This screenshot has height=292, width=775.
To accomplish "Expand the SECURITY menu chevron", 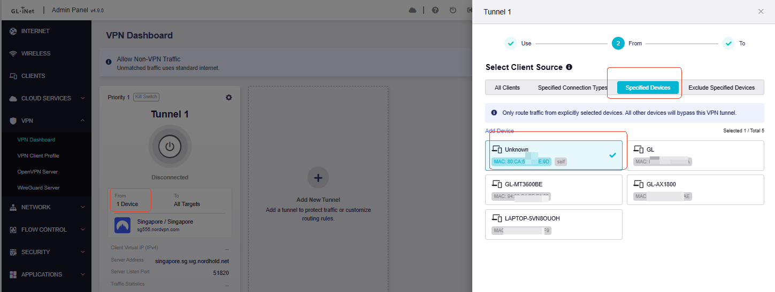I will [82, 252].
